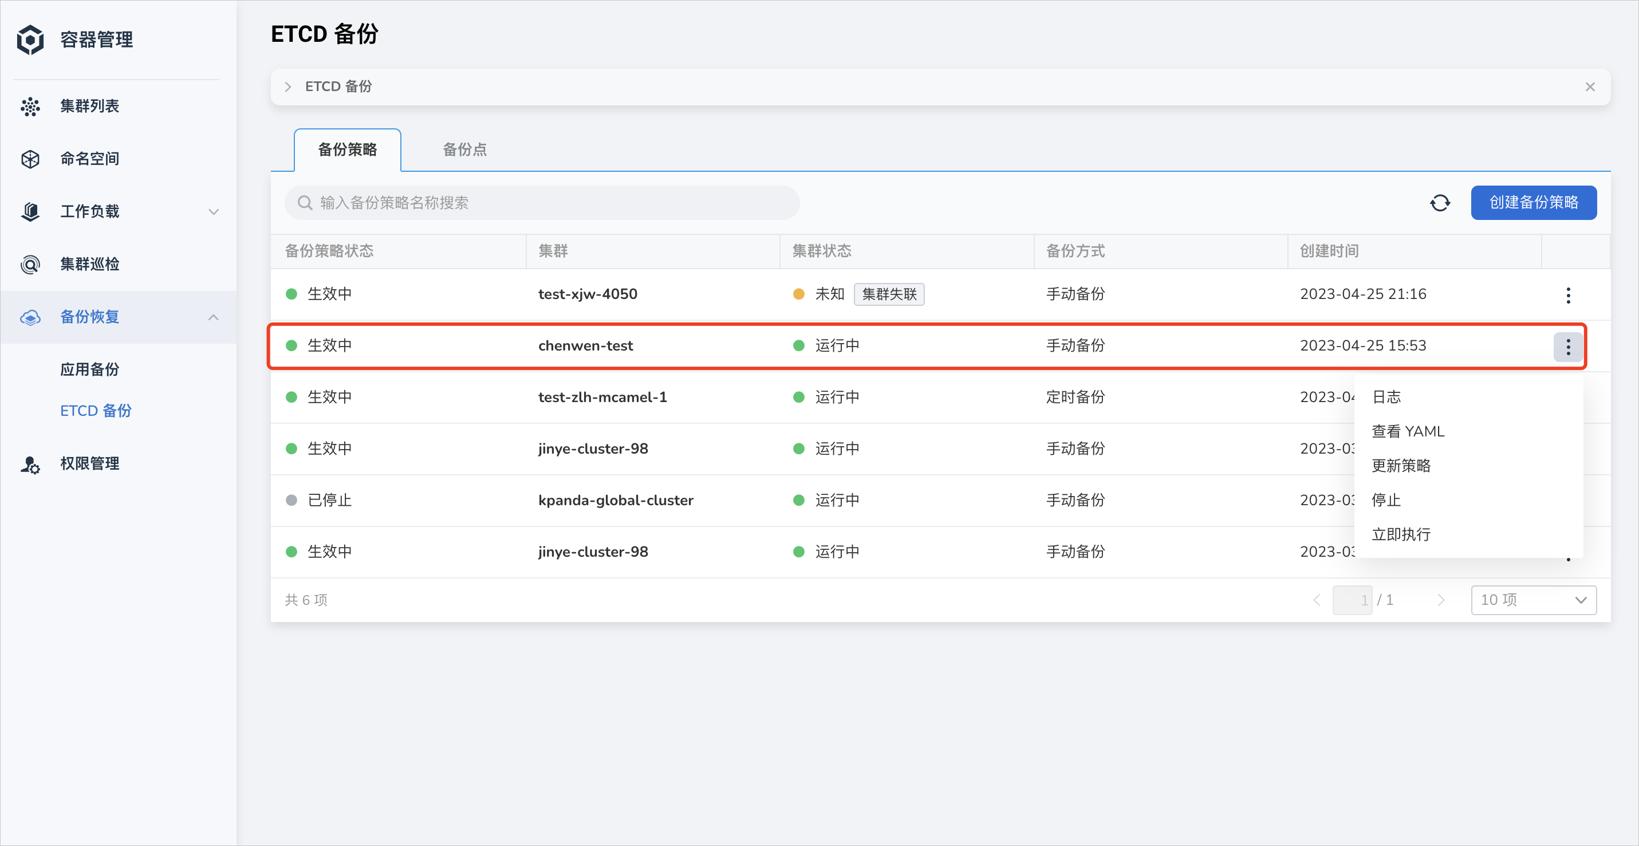Screen dimensions: 1639x846
Task: Click cluster name test-xjw-4050
Action: point(587,294)
